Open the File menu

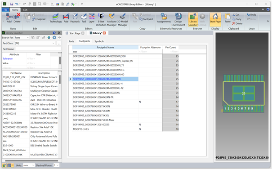coord(5,10)
